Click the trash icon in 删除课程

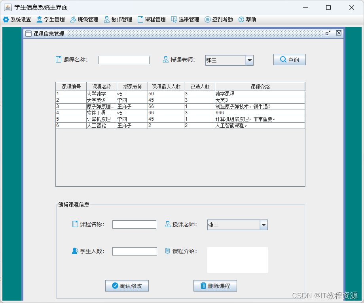click(x=203, y=286)
